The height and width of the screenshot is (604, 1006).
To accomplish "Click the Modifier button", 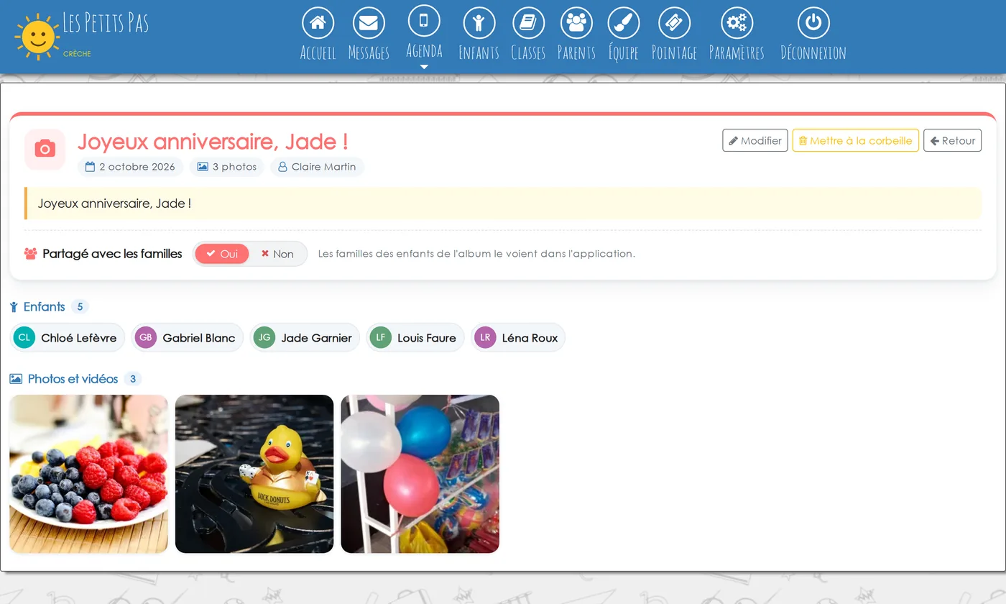I will coord(755,140).
